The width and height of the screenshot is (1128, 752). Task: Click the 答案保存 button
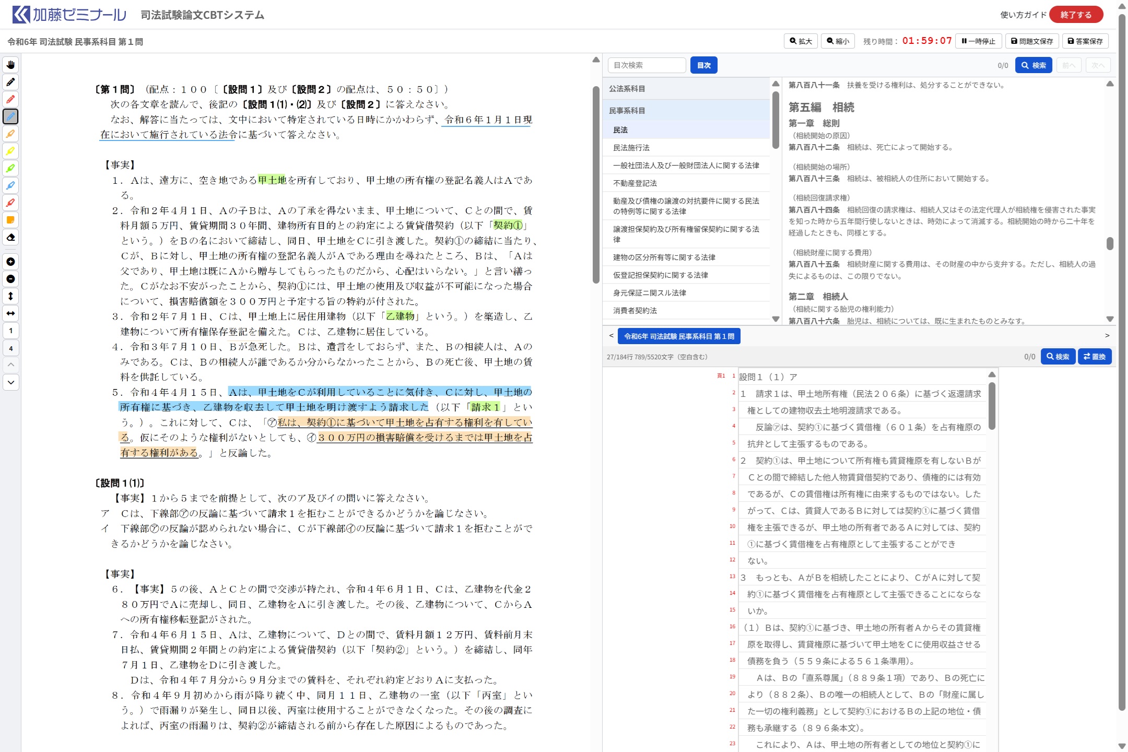click(x=1085, y=41)
